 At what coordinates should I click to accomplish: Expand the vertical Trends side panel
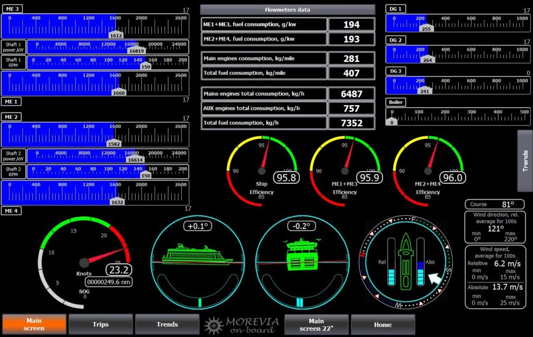pos(525,161)
